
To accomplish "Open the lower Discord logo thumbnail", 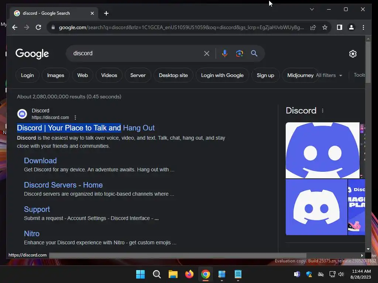I will click(x=316, y=207).
